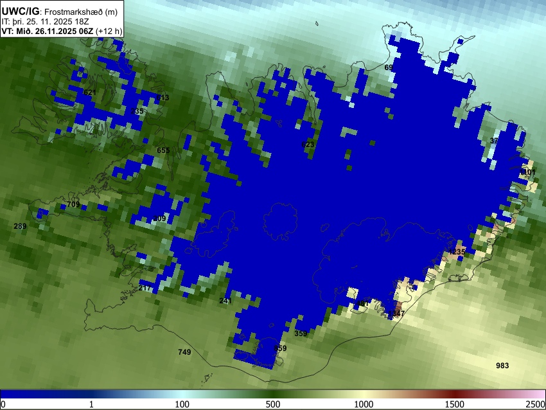Image resolution: width=546 pixels, height=410 pixels.
Task: Click the valid time text 'VT: Mið. 26.11.2025 06Z'
Action: tap(48, 31)
